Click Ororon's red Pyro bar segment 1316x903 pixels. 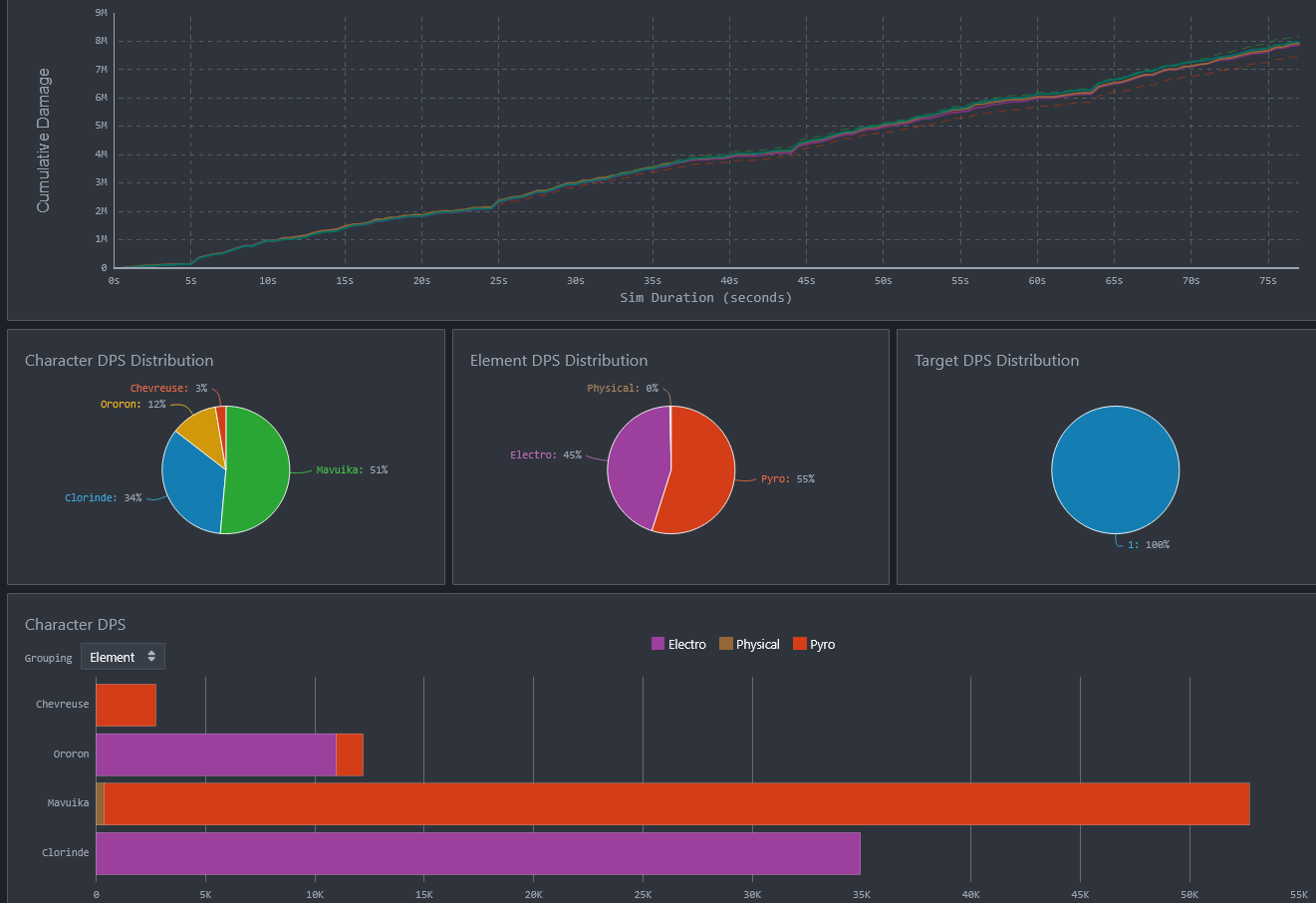(x=350, y=754)
